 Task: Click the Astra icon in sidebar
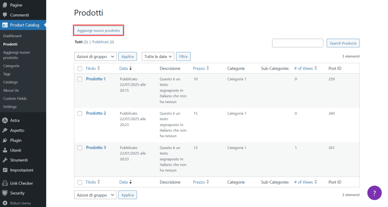(x=5, y=121)
